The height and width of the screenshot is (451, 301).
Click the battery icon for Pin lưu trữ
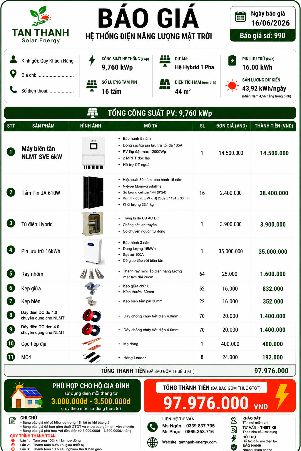point(232,60)
